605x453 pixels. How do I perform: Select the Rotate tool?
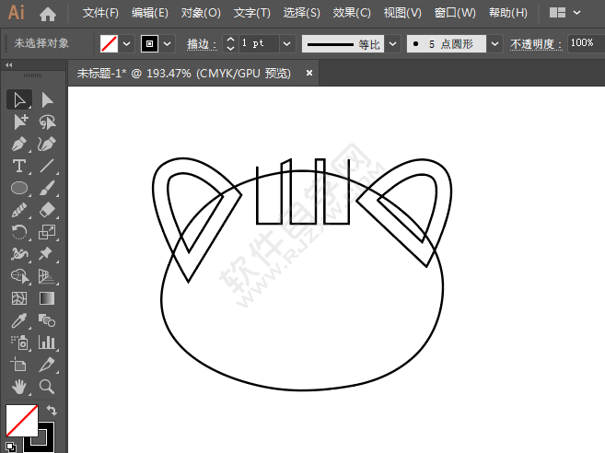point(19,232)
